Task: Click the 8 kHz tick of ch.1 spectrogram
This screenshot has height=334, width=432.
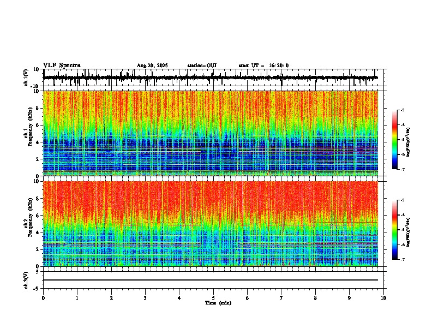Action: click(38, 108)
